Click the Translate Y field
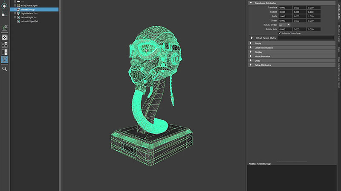Image resolution: width=341 pixels, height=191 pixels. click(300, 8)
